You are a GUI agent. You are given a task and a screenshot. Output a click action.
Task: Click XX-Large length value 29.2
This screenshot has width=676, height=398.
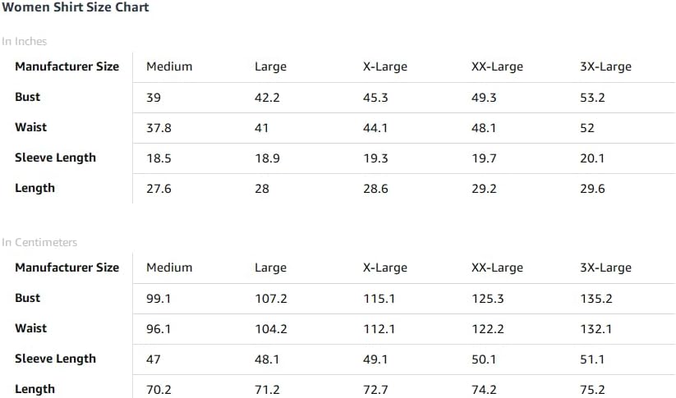[484, 189]
